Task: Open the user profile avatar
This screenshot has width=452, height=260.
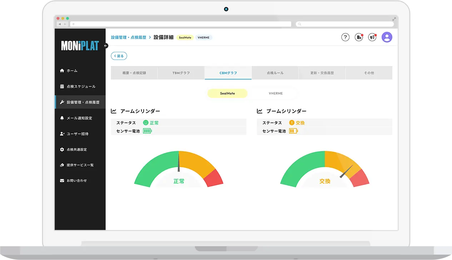Action: click(387, 37)
